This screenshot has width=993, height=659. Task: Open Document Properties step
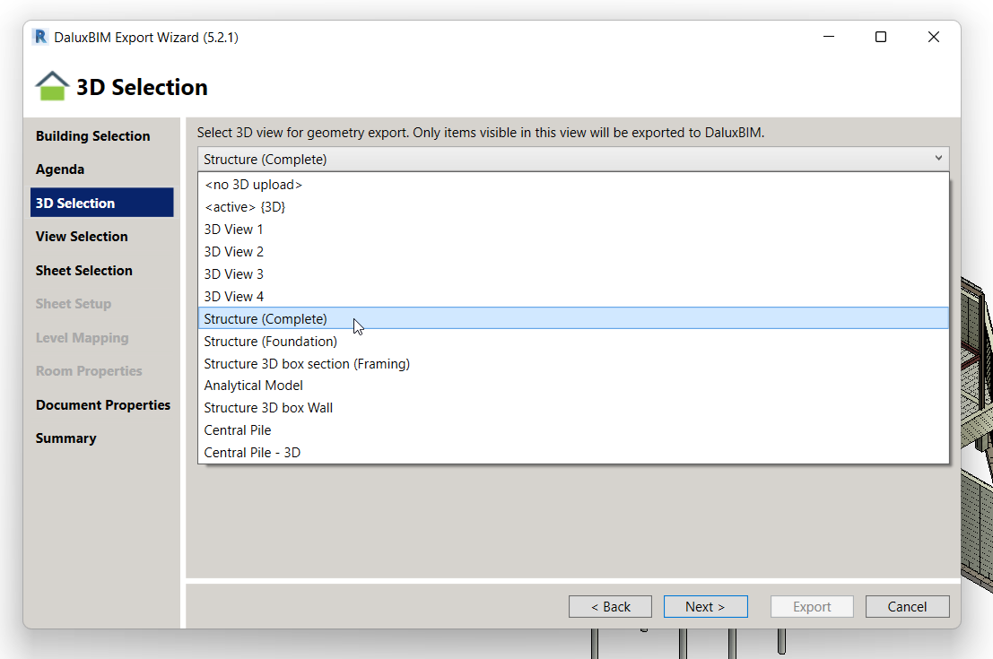(x=103, y=405)
